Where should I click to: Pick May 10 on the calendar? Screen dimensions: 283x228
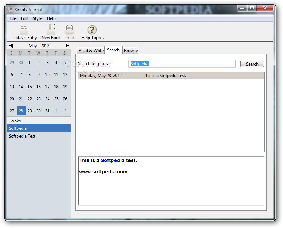pyautogui.click(x=47, y=75)
